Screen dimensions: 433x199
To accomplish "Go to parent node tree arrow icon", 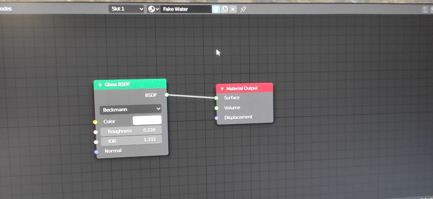I will [x=425, y=10].
